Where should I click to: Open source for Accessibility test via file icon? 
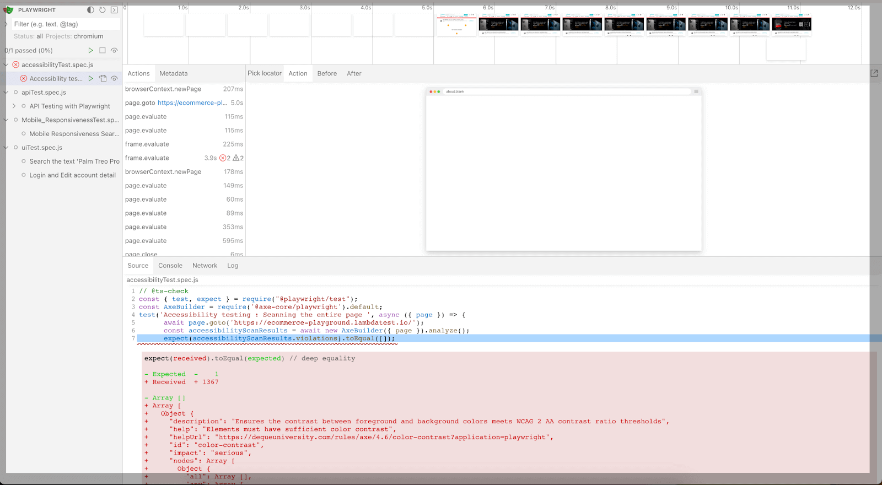click(x=103, y=78)
